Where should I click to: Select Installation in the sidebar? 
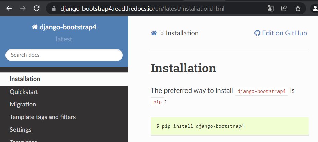tap(64, 79)
